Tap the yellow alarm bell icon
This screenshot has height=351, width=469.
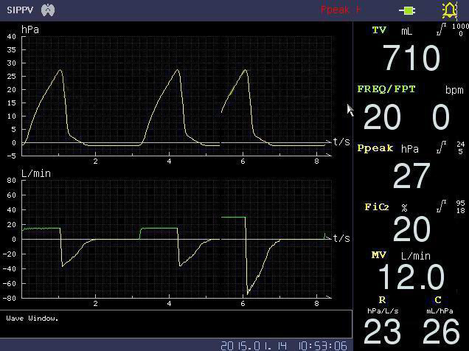(448, 10)
